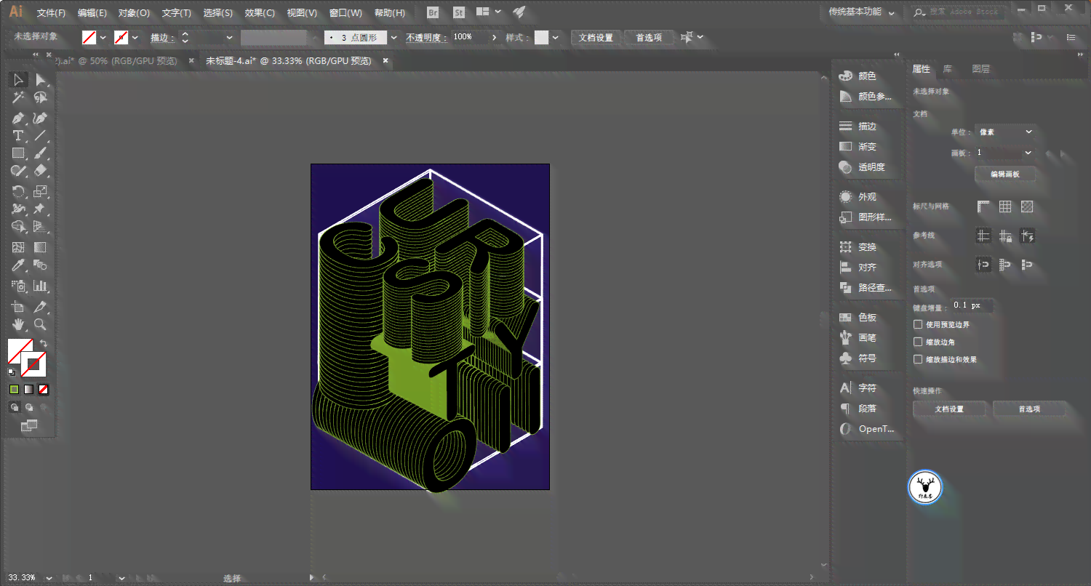The image size is (1091, 586).
Task: Select the Selection tool arrow
Action: pyautogui.click(x=19, y=80)
